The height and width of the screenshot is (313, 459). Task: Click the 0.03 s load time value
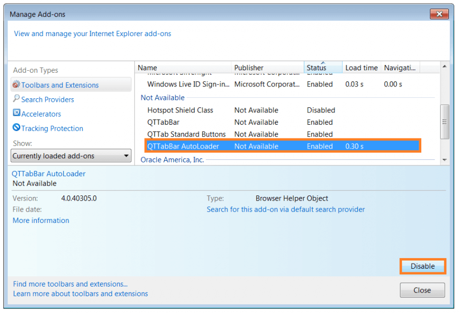click(x=354, y=84)
